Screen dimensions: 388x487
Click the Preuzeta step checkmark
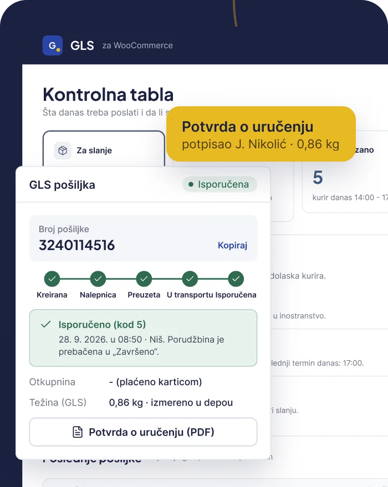click(144, 278)
